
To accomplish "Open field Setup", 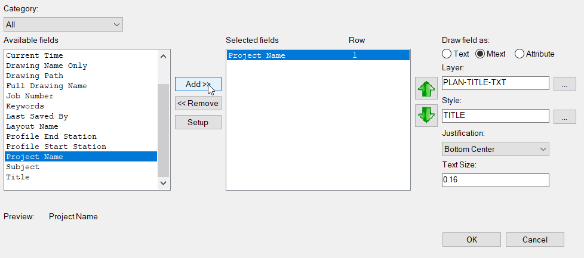I will [x=198, y=122].
